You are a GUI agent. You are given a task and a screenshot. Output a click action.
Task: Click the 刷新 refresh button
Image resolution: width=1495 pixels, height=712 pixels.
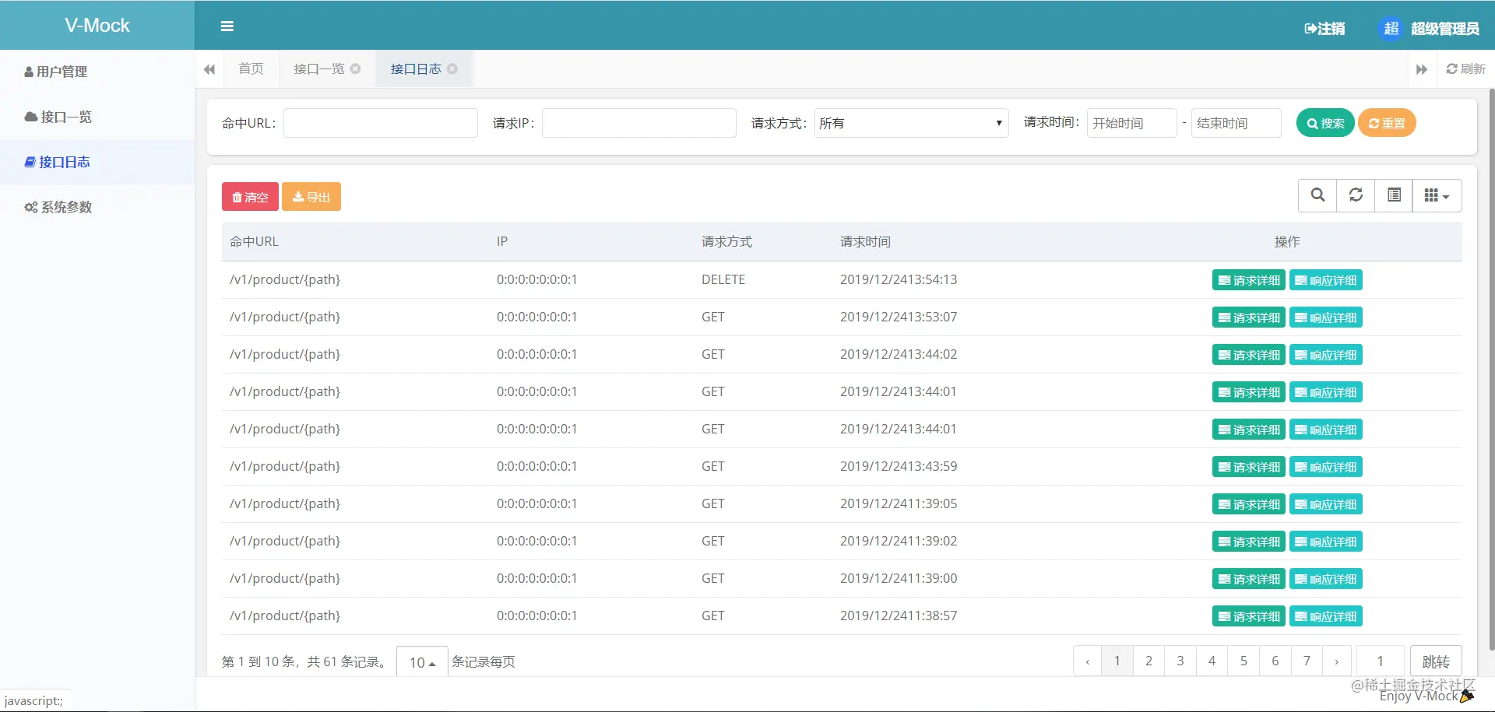pyautogui.click(x=1466, y=69)
